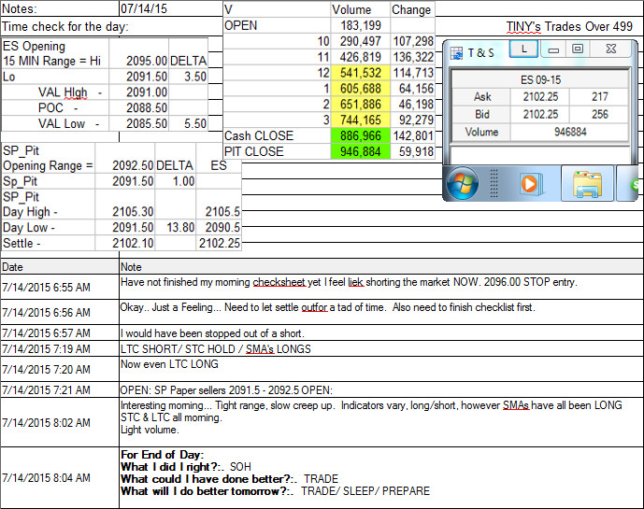Viewport: 644px width, 509px height.
Task: Select hour 10 volume 290,497
Action: coord(360,41)
